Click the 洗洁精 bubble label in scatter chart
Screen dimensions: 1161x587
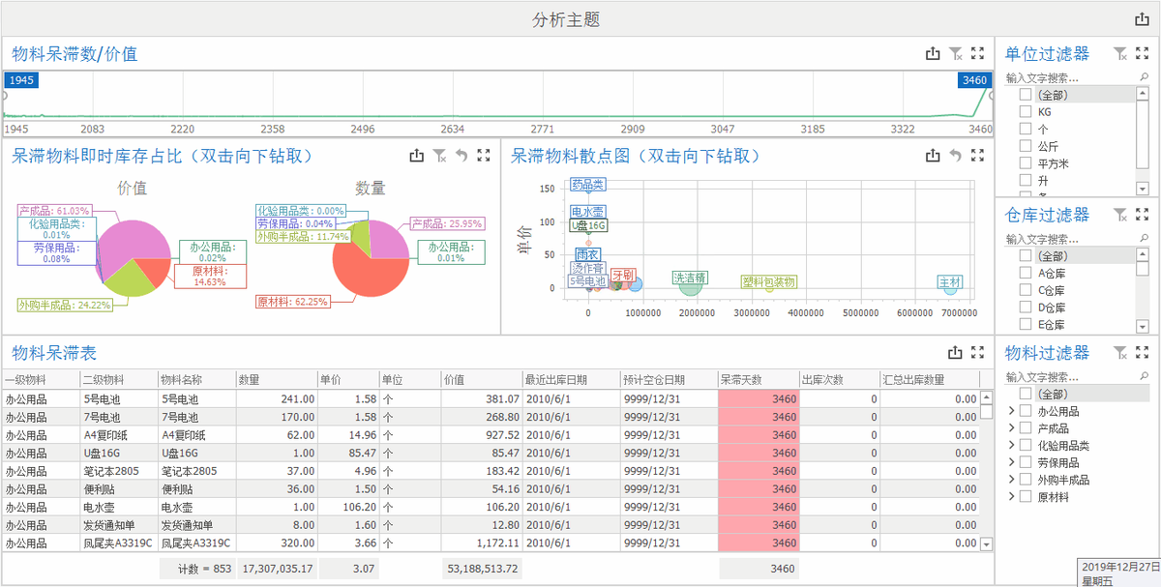point(689,278)
